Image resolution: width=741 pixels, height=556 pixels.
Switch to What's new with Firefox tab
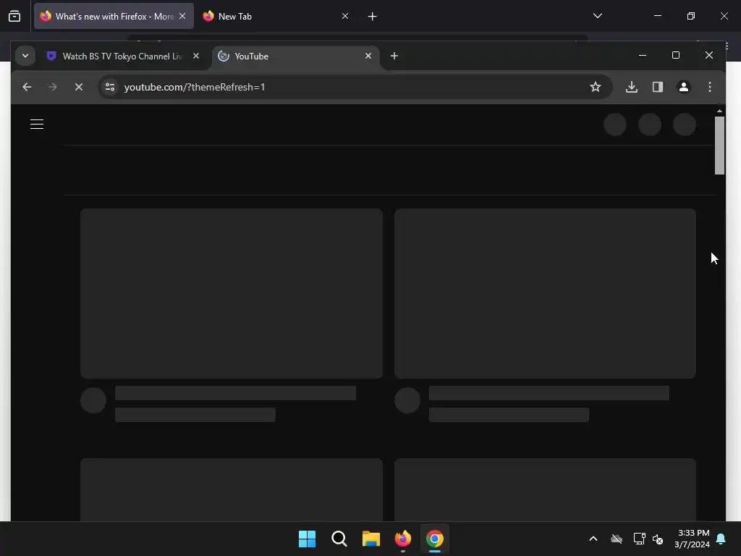(114, 17)
